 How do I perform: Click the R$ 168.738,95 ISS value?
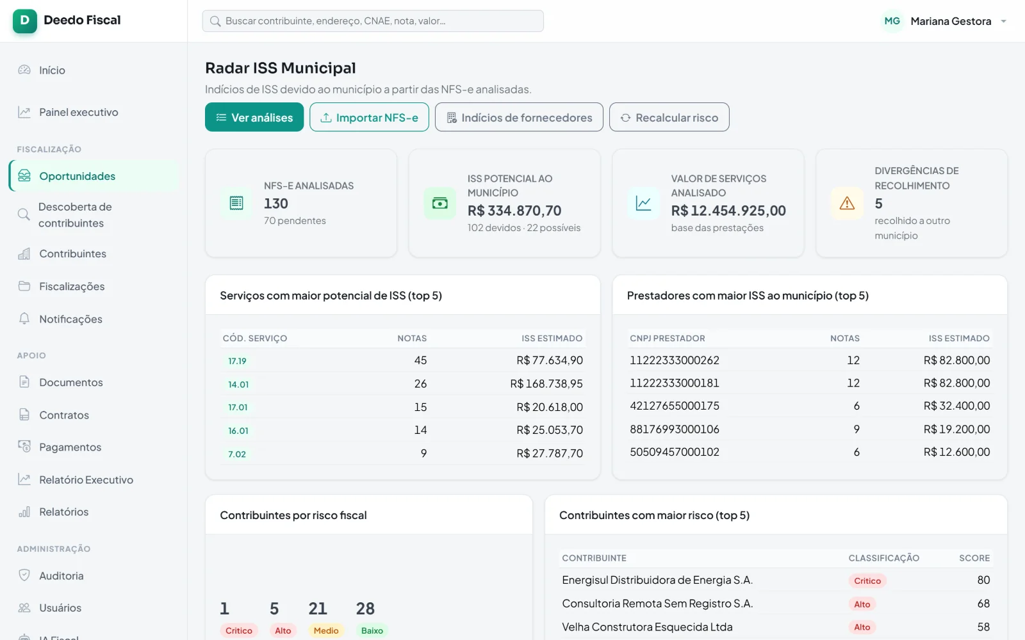tap(546, 383)
